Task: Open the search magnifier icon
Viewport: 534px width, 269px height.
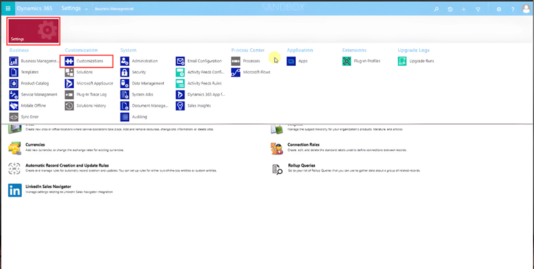Action: pos(436,9)
